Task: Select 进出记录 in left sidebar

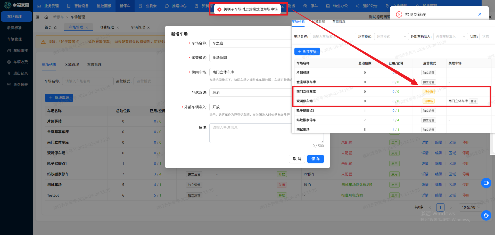Action: point(20,73)
